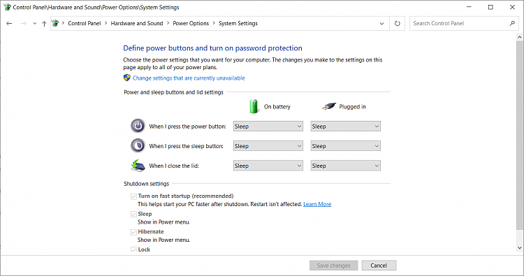Image resolution: width=524 pixels, height=276 pixels.
Task: Go back with the left arrow
Action: click(9, 23)
